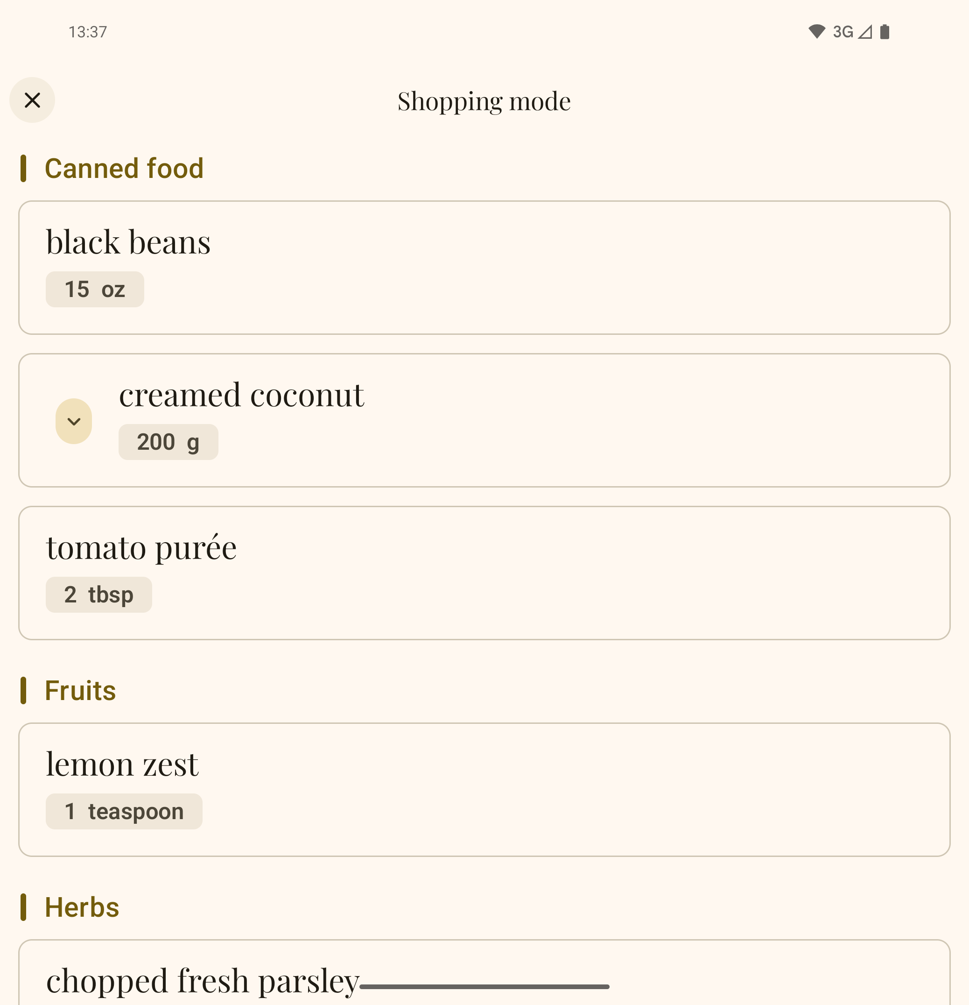This screenshot has height=1005, width=969.
Task: Tap the 2 tbsp quantity chip
Action: (99, 595)
